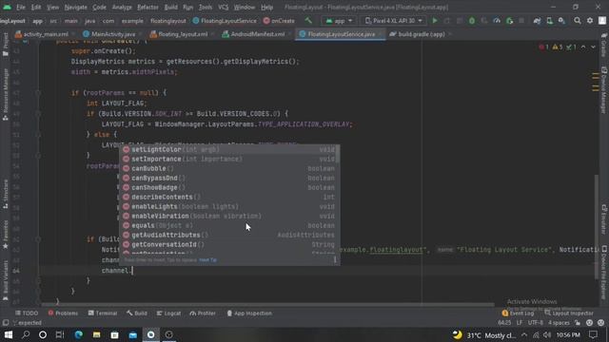Select getConversationId() suggestion

click(x=229, y=244)
